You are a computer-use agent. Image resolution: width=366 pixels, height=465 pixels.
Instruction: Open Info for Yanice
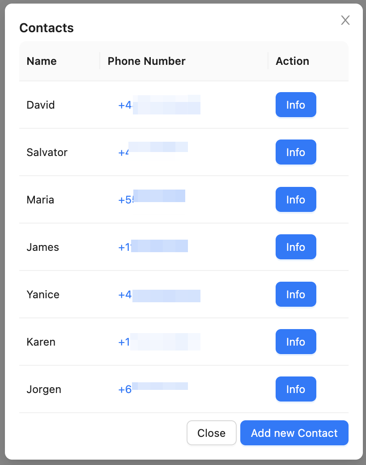click(296, 295)
